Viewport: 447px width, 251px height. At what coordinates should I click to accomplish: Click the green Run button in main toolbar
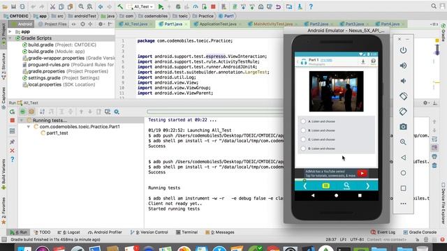[x=161, y=6]
